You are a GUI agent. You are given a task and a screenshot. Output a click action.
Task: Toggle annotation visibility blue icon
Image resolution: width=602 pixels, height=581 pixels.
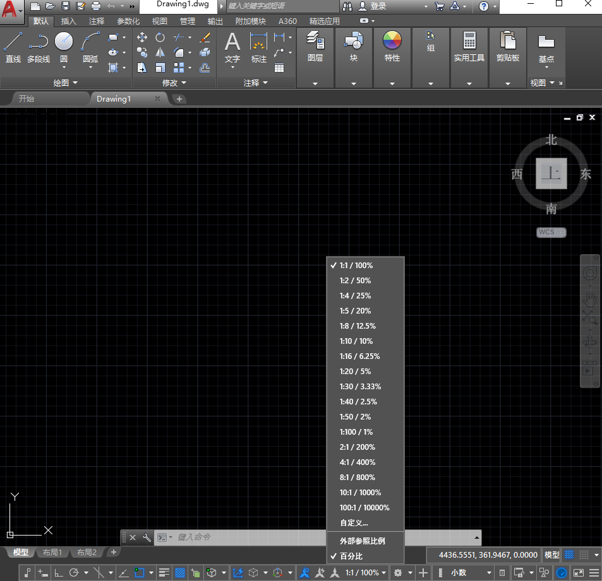tap(305, 573)
